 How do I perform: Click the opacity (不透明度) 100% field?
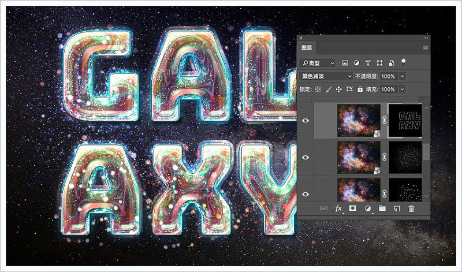click(389, 76)
